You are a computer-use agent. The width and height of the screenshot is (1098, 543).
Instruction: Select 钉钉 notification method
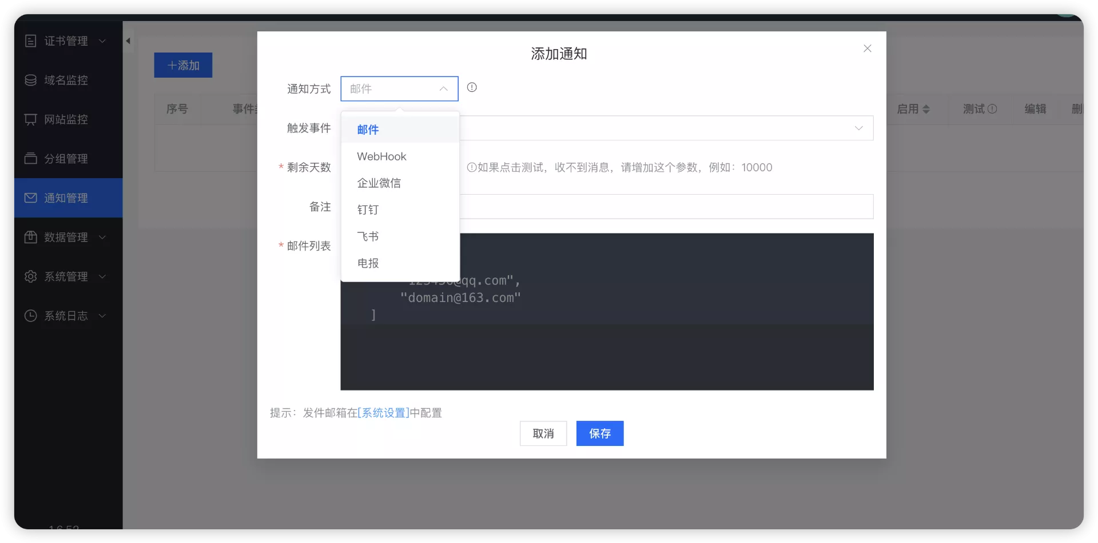pos(400,210)
